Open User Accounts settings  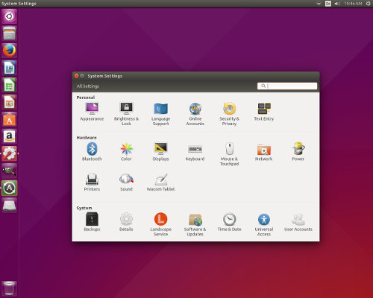coord(298,222)
